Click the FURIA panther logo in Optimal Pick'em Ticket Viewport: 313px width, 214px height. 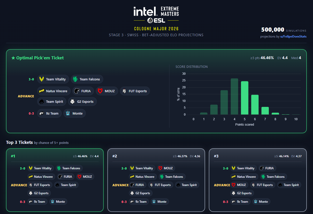[x=77, y=91]
